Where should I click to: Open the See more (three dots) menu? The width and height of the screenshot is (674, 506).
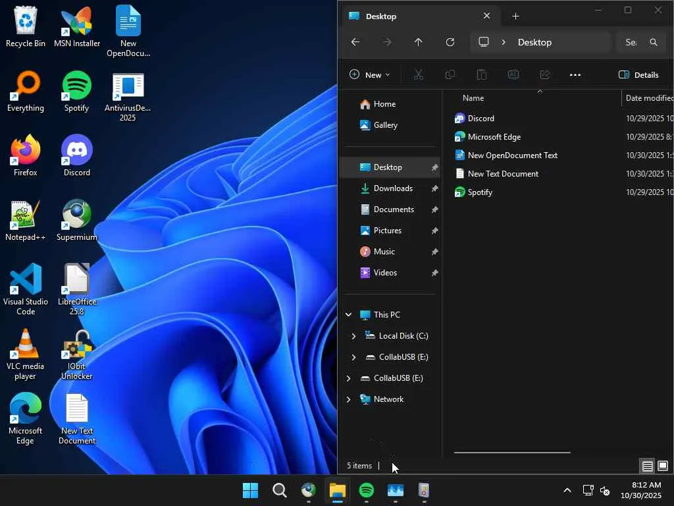point(575,75)
